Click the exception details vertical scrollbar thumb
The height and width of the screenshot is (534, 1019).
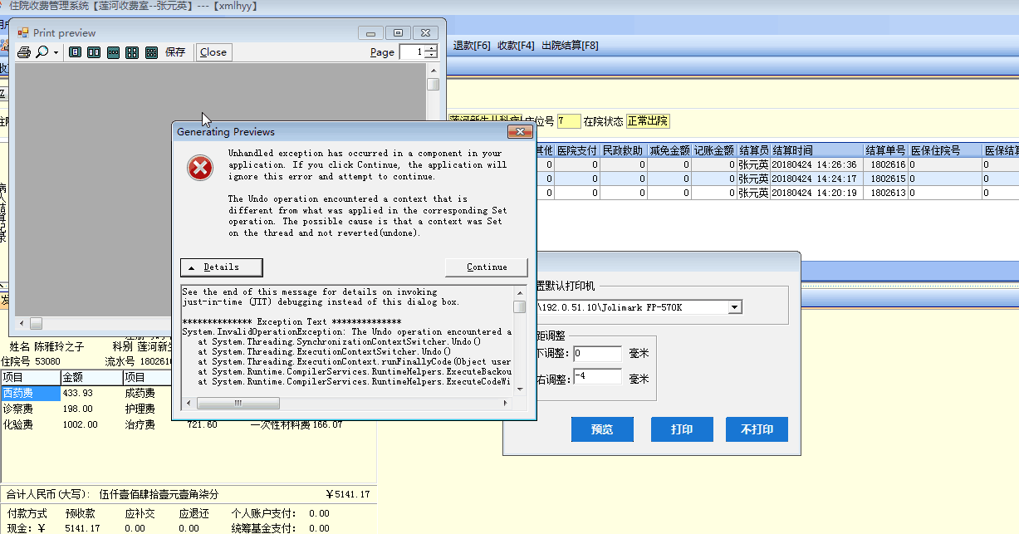[x=520, y=306]
